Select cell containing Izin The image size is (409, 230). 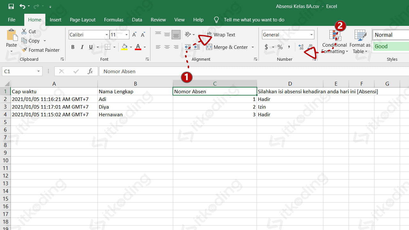[x=290, y=107]
